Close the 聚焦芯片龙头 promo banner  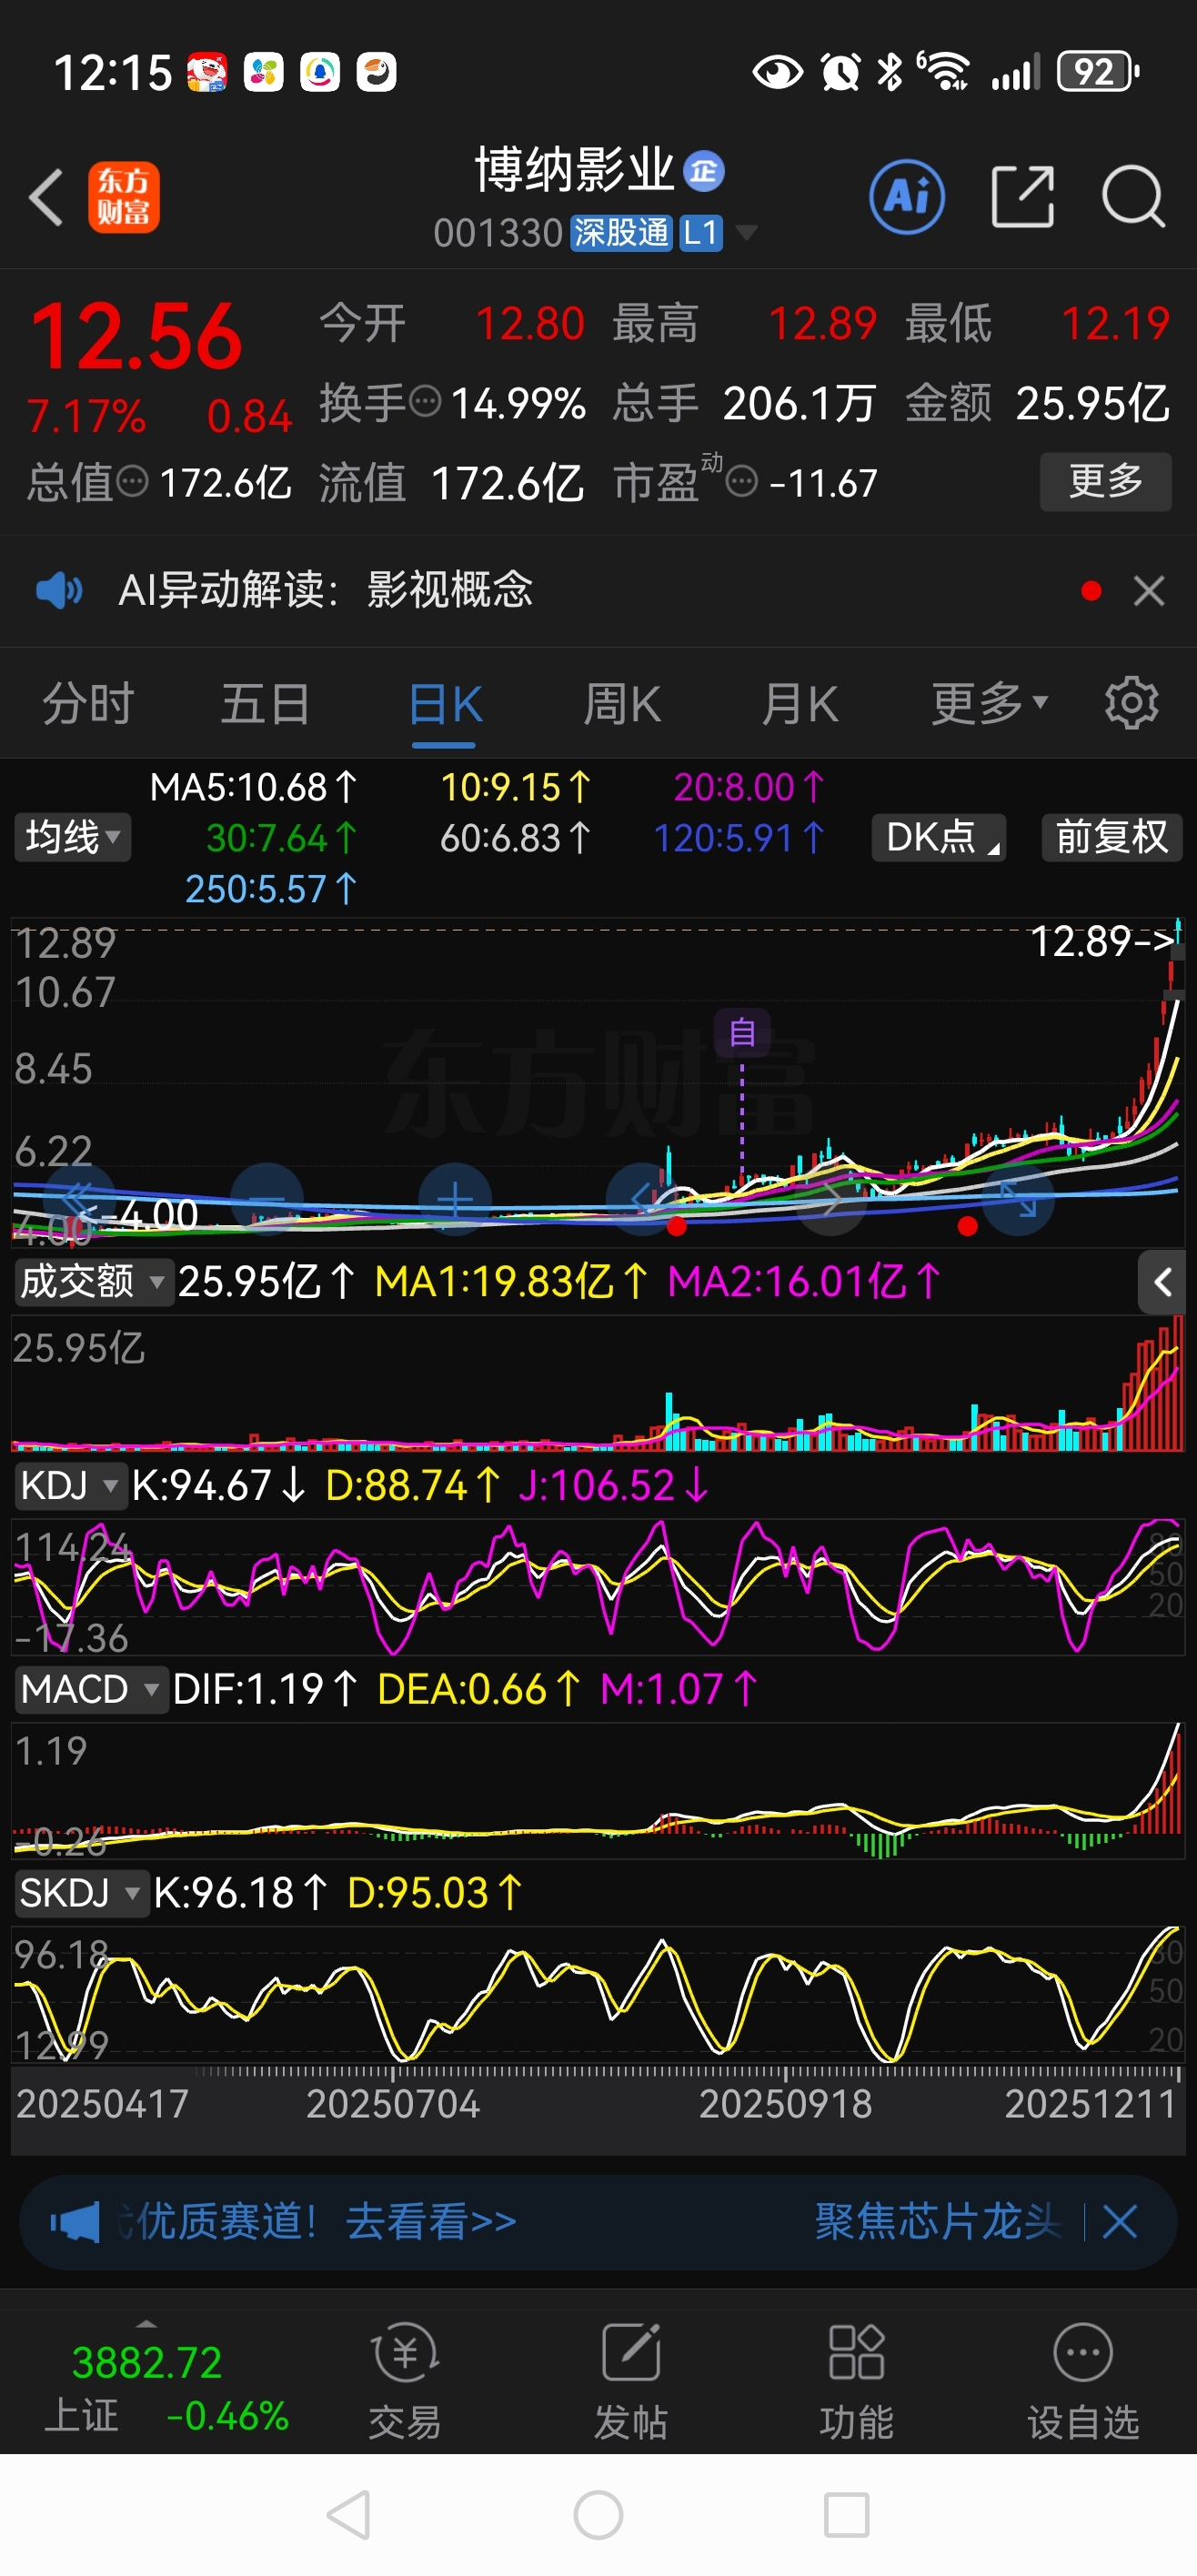pyautogui.click(x=1120, y=2222)
